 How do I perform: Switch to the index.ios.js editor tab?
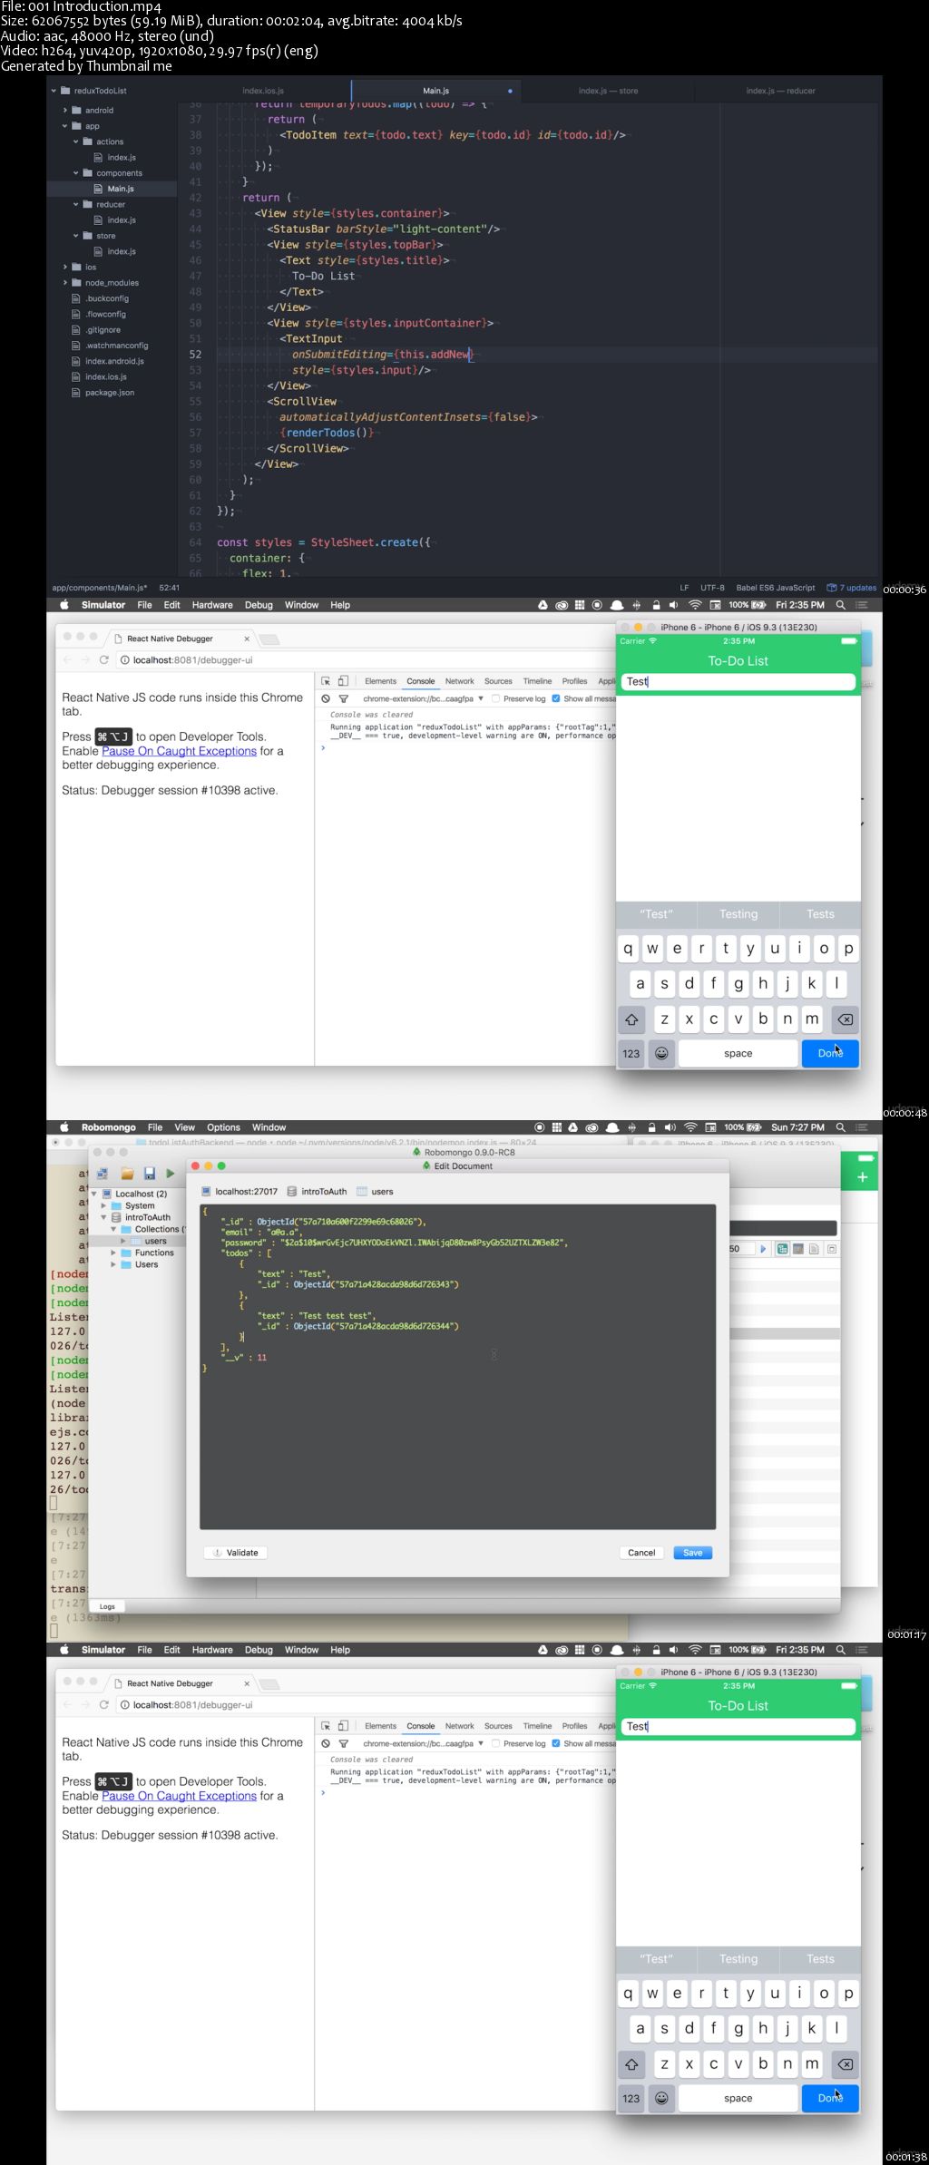tap(263, 91)
